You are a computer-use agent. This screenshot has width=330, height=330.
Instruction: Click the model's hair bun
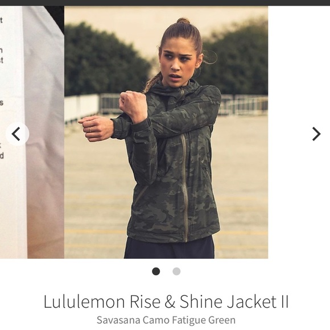(x=183, y=21)
